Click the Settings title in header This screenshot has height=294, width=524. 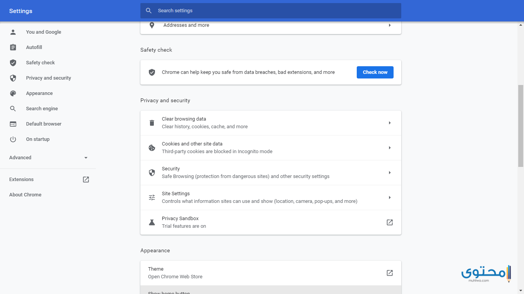(x=21, y=11)
